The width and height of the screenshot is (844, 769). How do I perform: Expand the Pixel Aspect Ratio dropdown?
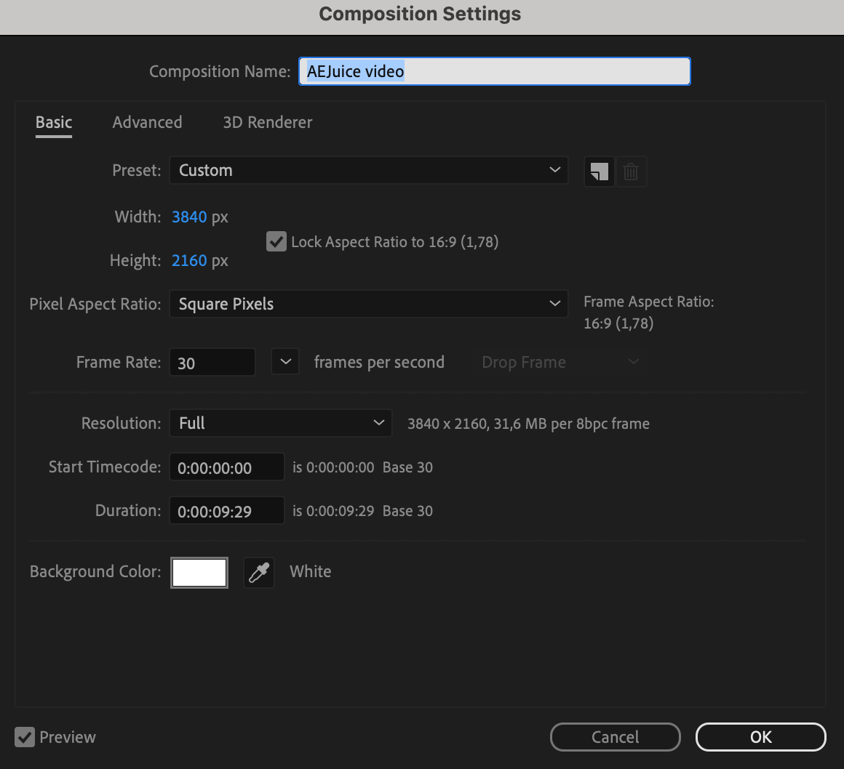(x=368, y=304)
